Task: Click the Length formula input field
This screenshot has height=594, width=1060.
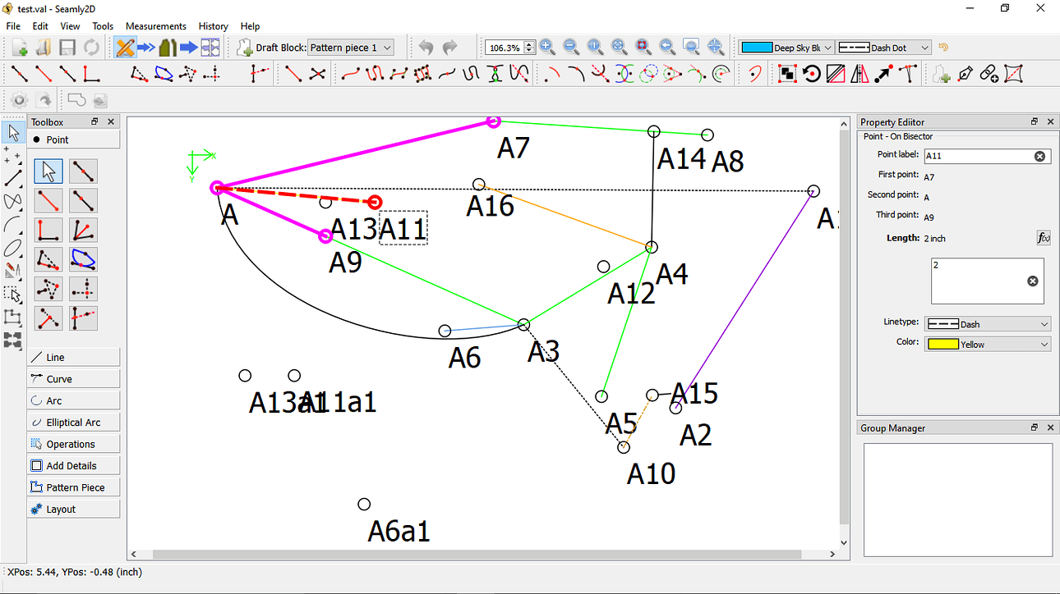Action: tap(987, 281)
